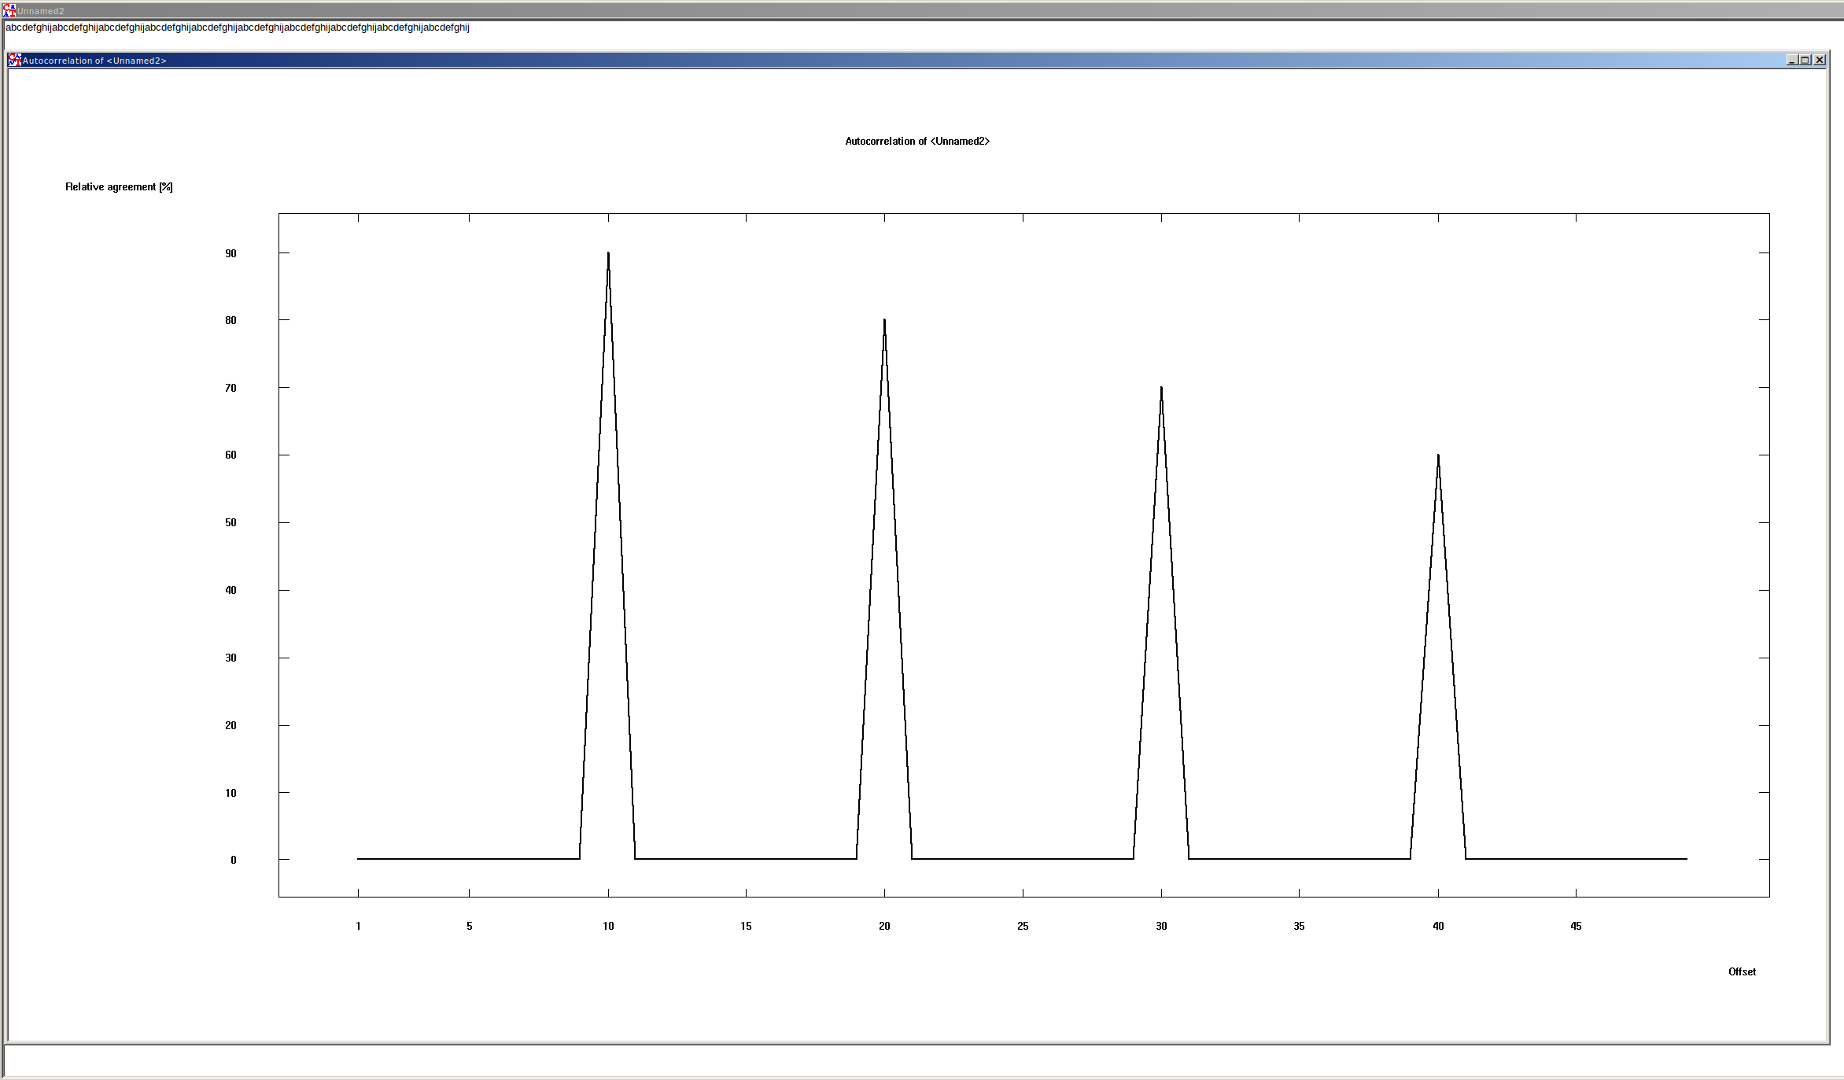This screenshot has height=1080, width=1844.
Task: Click the Autocorrelation of <Unnamed2> title bar
Action: coord(865,60)
